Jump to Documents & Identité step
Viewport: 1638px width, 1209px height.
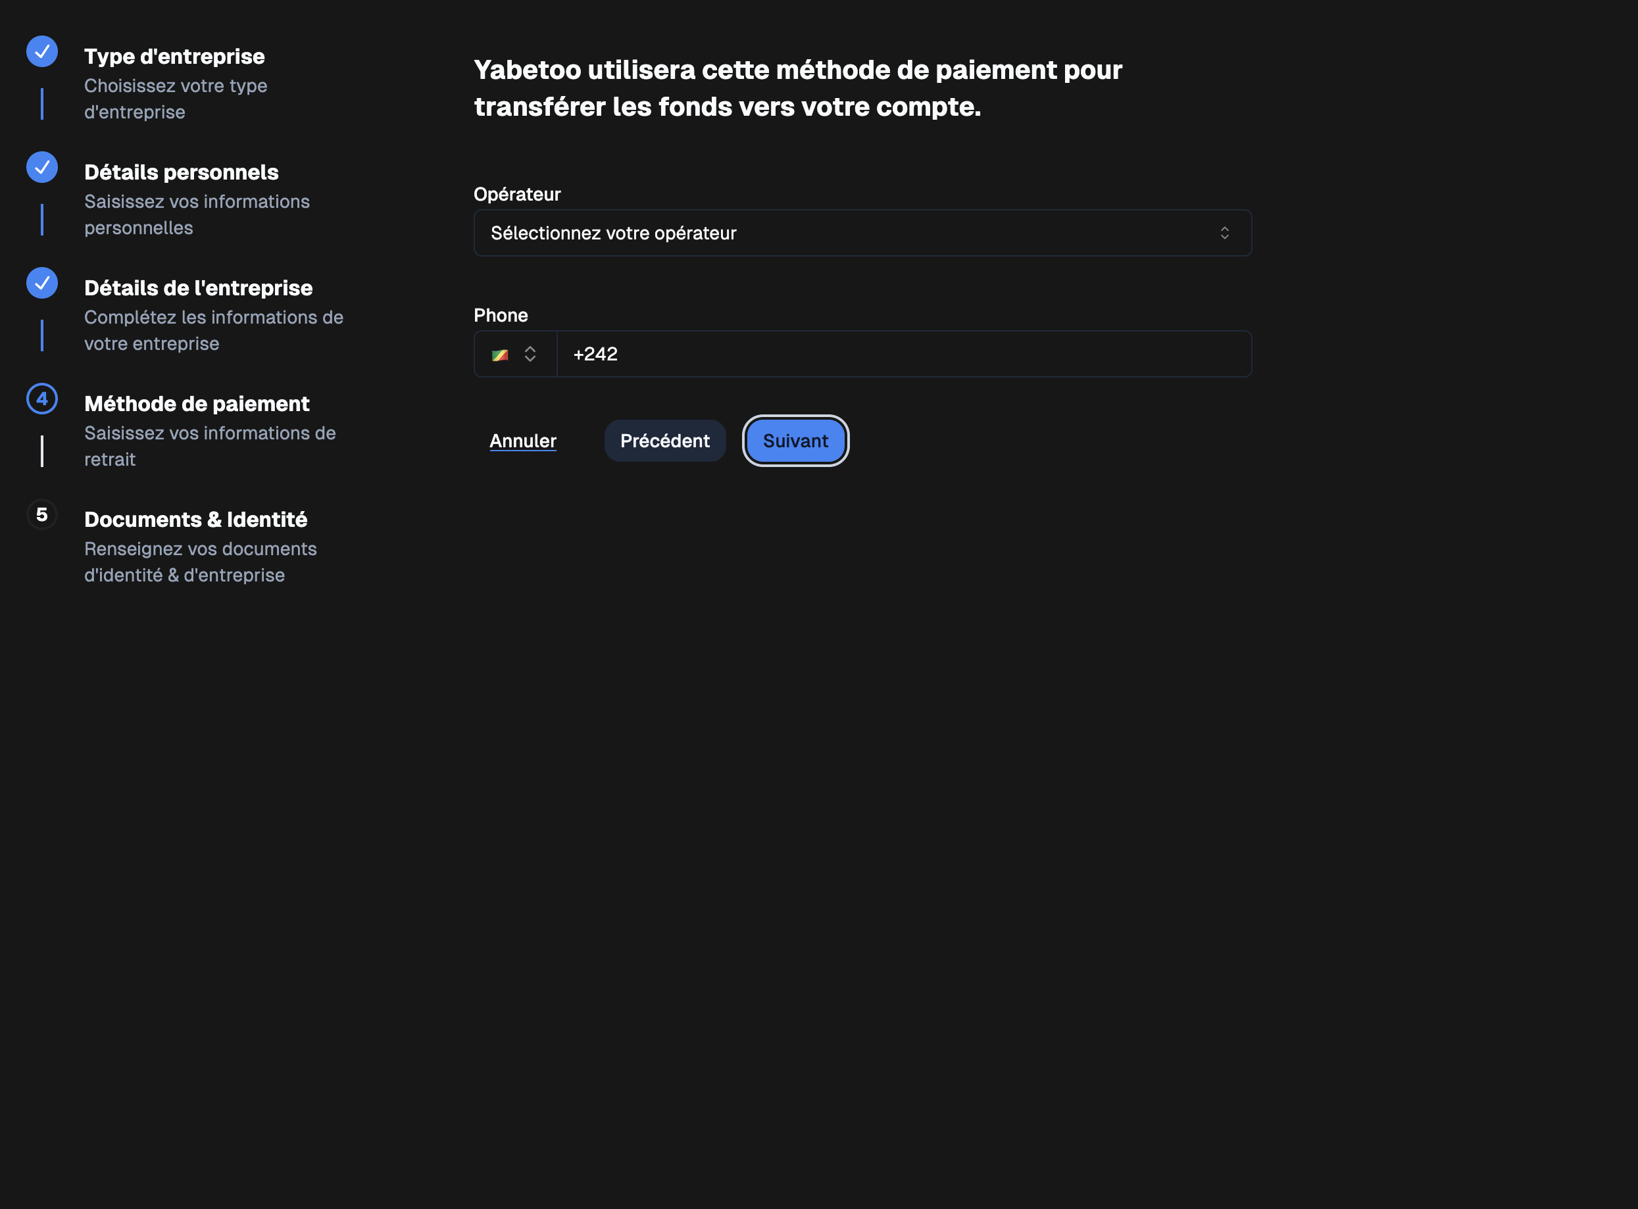195,519
